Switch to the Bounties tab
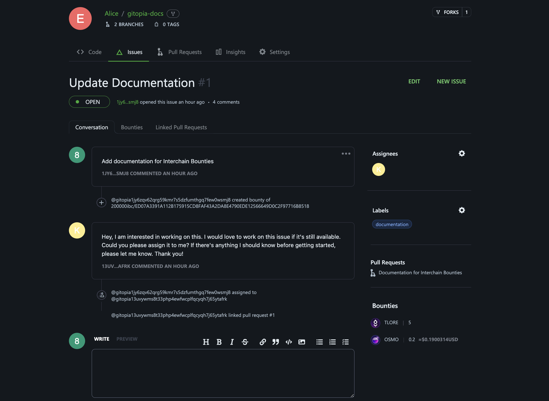Viewport: 549px width, 401px height. [x=131, y=127]
